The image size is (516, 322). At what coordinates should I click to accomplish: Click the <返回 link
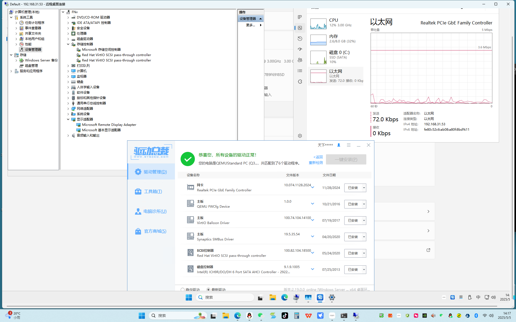tap(318, 157)
